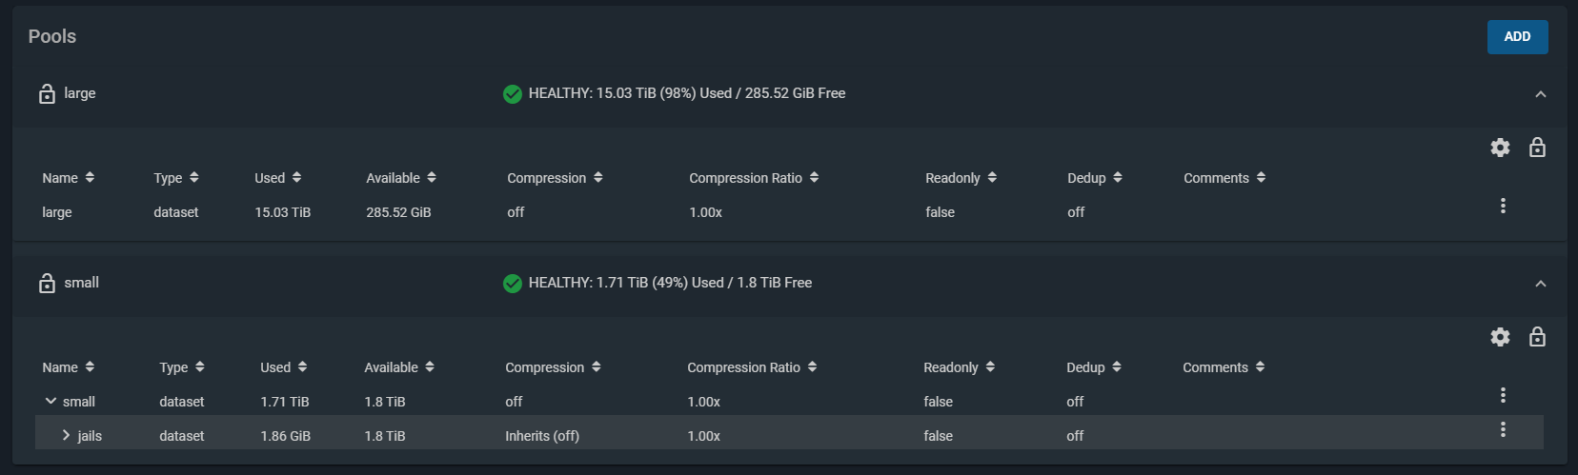The image size is (1578, 475).
Task: Sort small pool table by Compression Ratio
Action: tap(753, 367)
